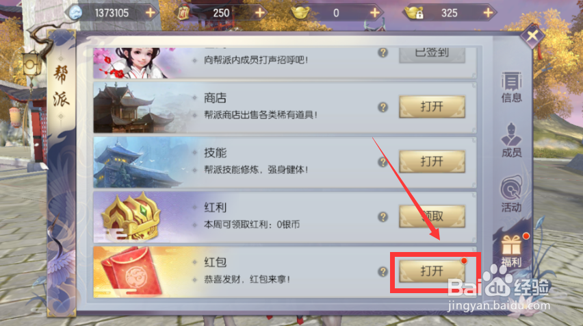Claim the 红利 dividend with 领取
Image resolution: width=583 pixels, height=326 pixels.
(432, 216)
